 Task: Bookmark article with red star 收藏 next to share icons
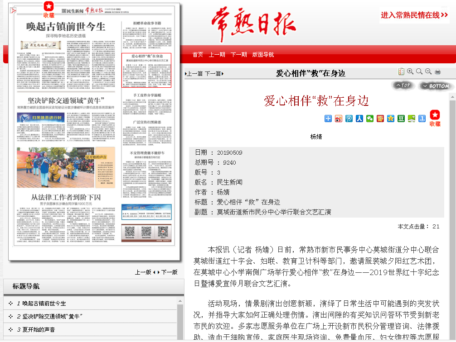coord(435,118)
